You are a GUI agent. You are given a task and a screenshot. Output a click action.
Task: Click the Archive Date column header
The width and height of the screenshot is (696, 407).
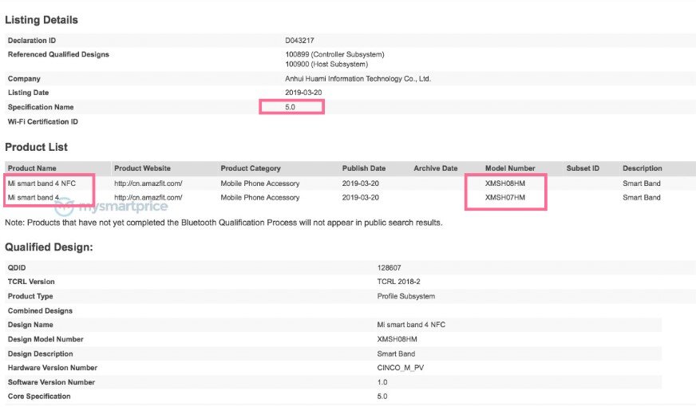pyautogui.click(x=436, y=168)
